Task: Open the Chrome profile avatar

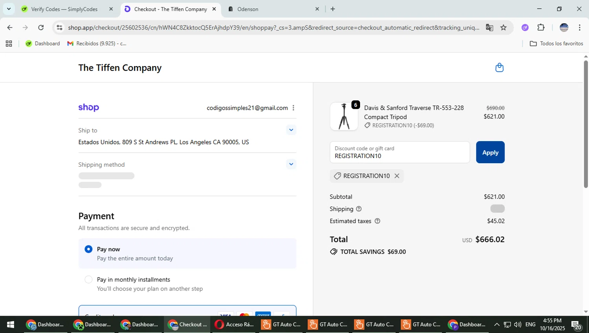Action: click(x=564, y=28)
